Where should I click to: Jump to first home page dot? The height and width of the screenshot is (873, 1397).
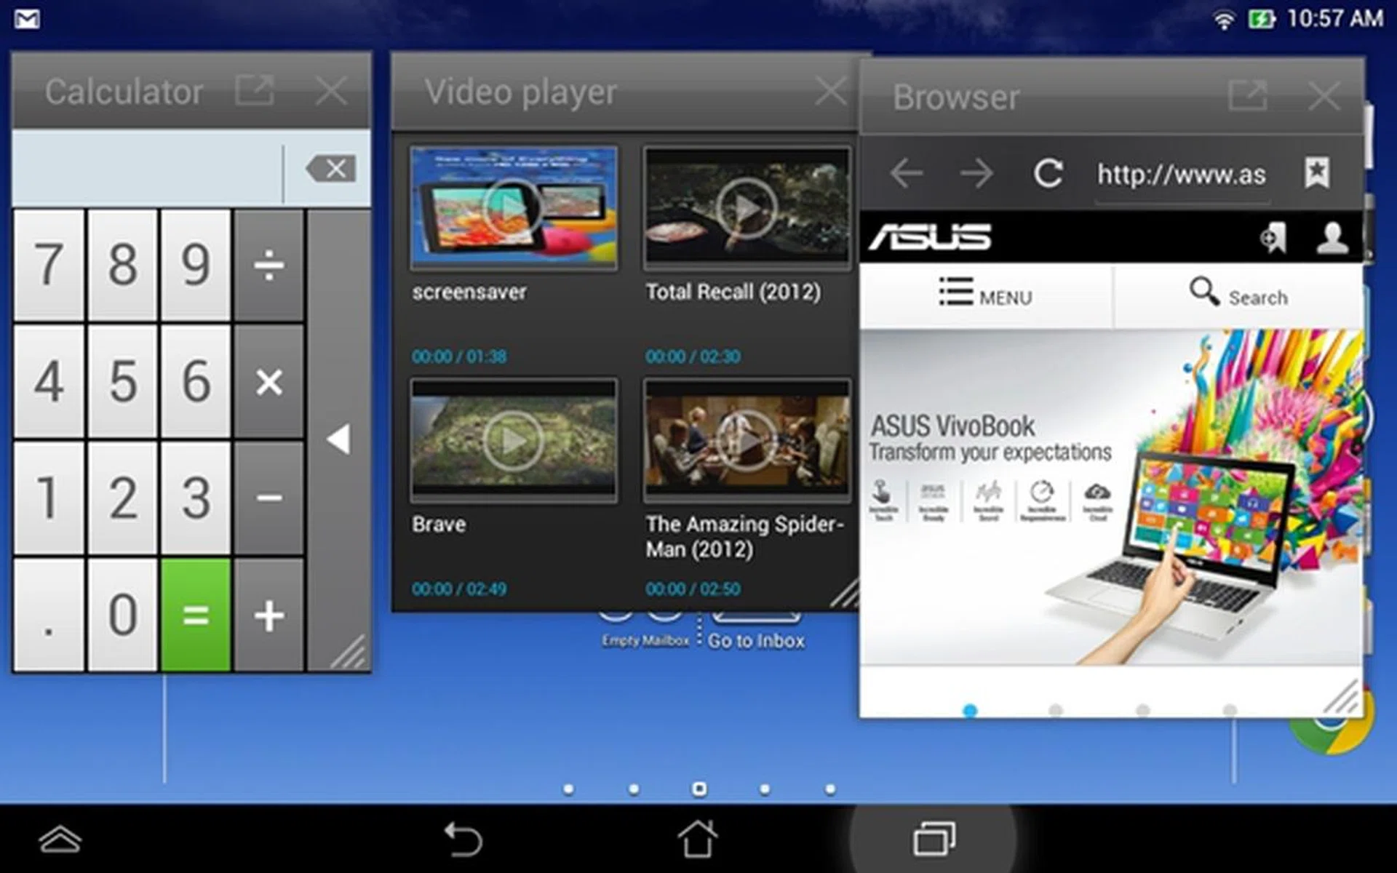coord(569,789)
